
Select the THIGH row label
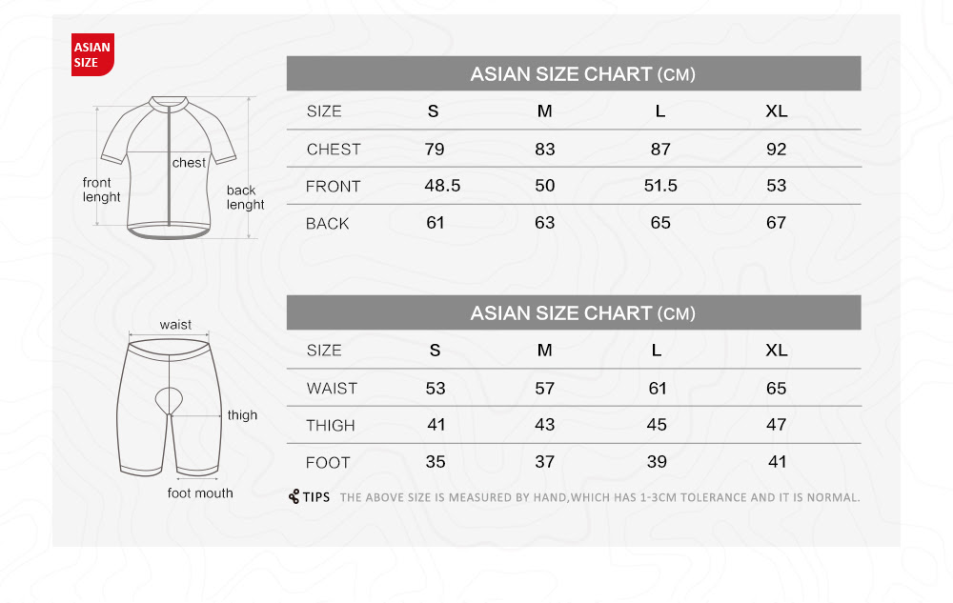[330, 426]
